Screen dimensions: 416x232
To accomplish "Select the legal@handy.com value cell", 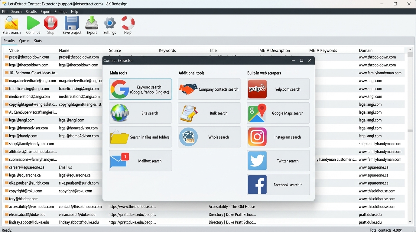I will tap(23, 136).
